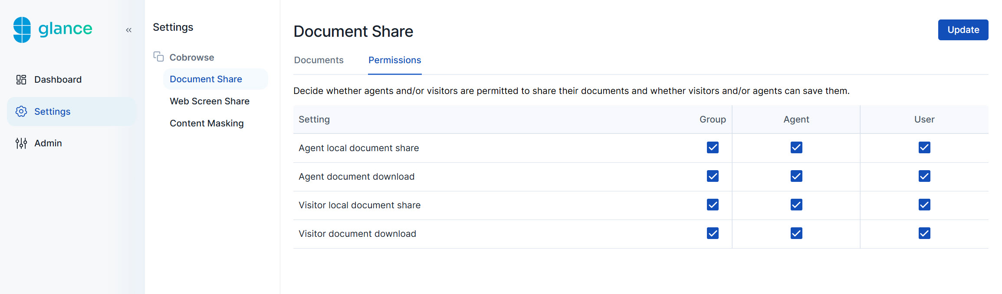Toggle User checkbox for Agent local document share
The image size is (1002, 294).
tap(924, 148)
